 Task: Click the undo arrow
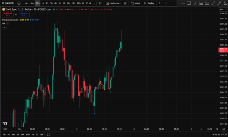tap(160, 3)
